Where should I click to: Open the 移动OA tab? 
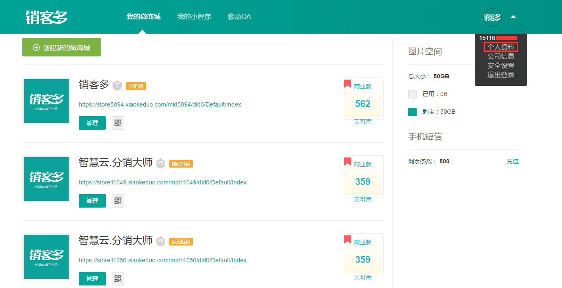[x=239, y=17]
